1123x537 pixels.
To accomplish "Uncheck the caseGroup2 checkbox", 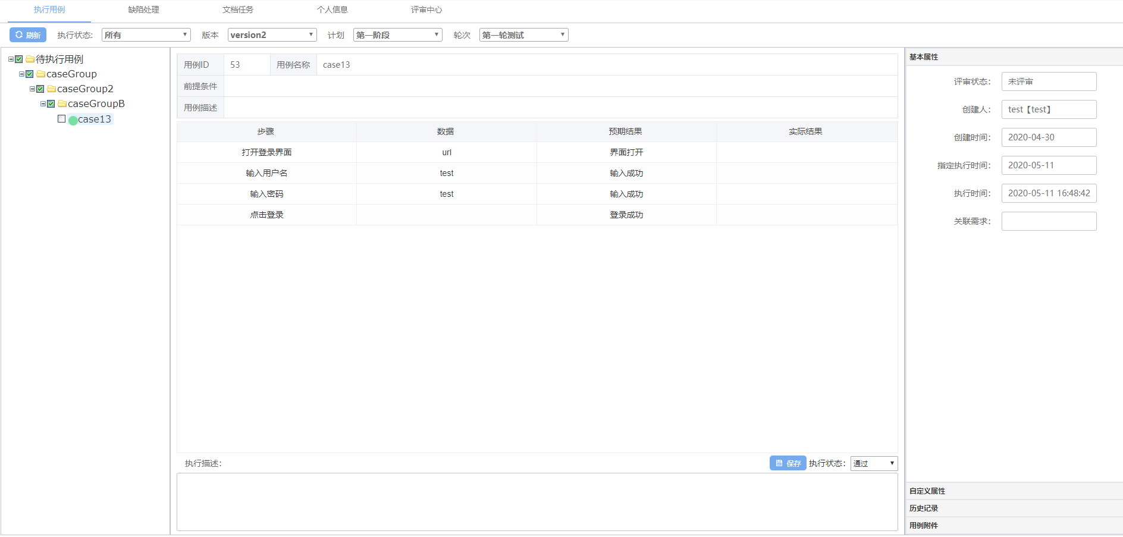I will pos(39,89).
